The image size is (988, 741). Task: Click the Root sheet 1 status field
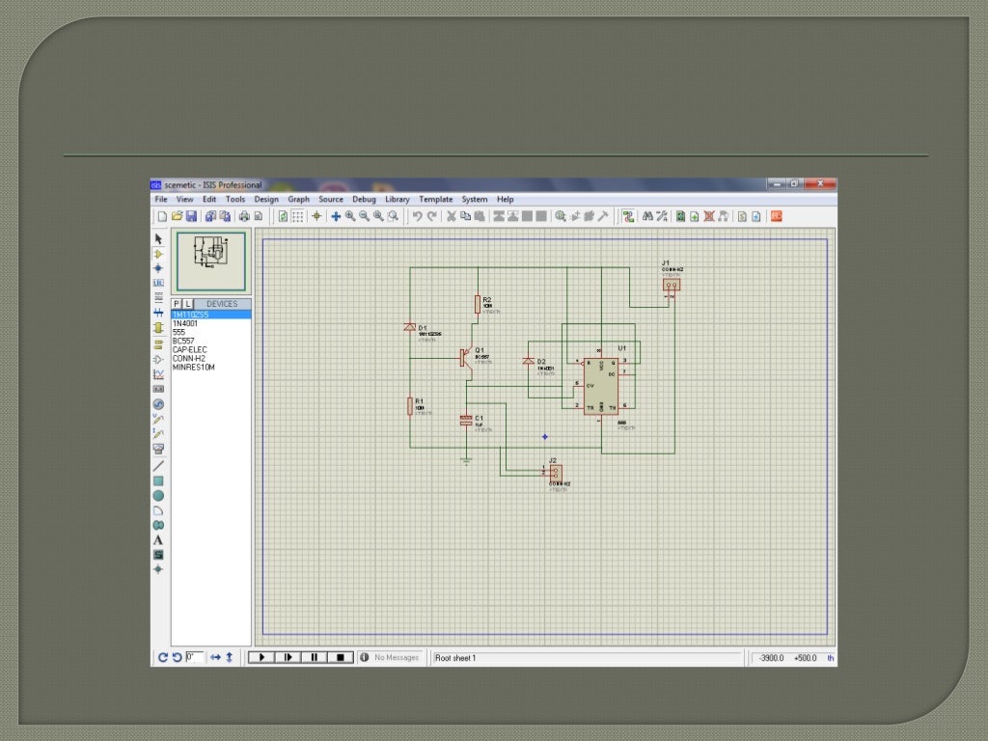click(x=588, y=658)
